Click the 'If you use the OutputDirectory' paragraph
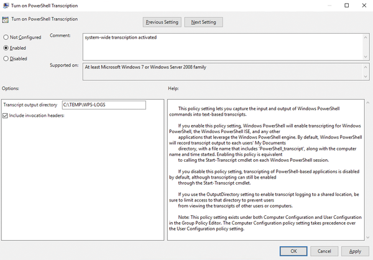The image size is (373, 260). coord(264,200)
